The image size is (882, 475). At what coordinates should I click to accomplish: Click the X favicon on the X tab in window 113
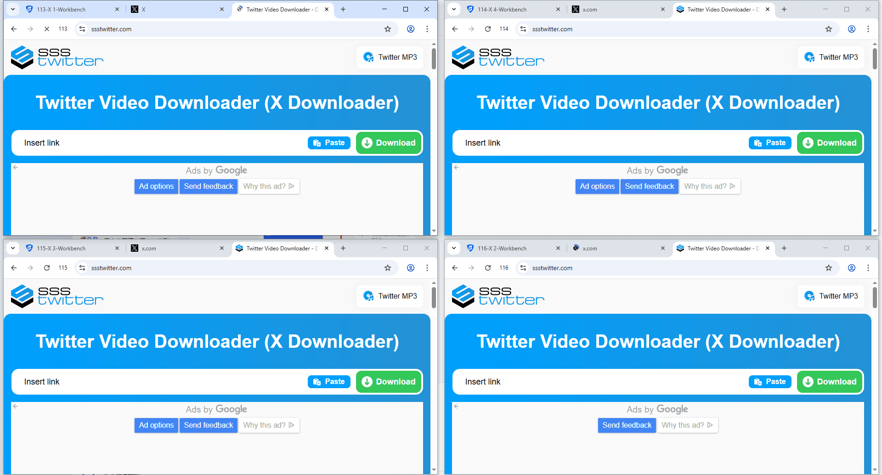[x=135, y=9]
